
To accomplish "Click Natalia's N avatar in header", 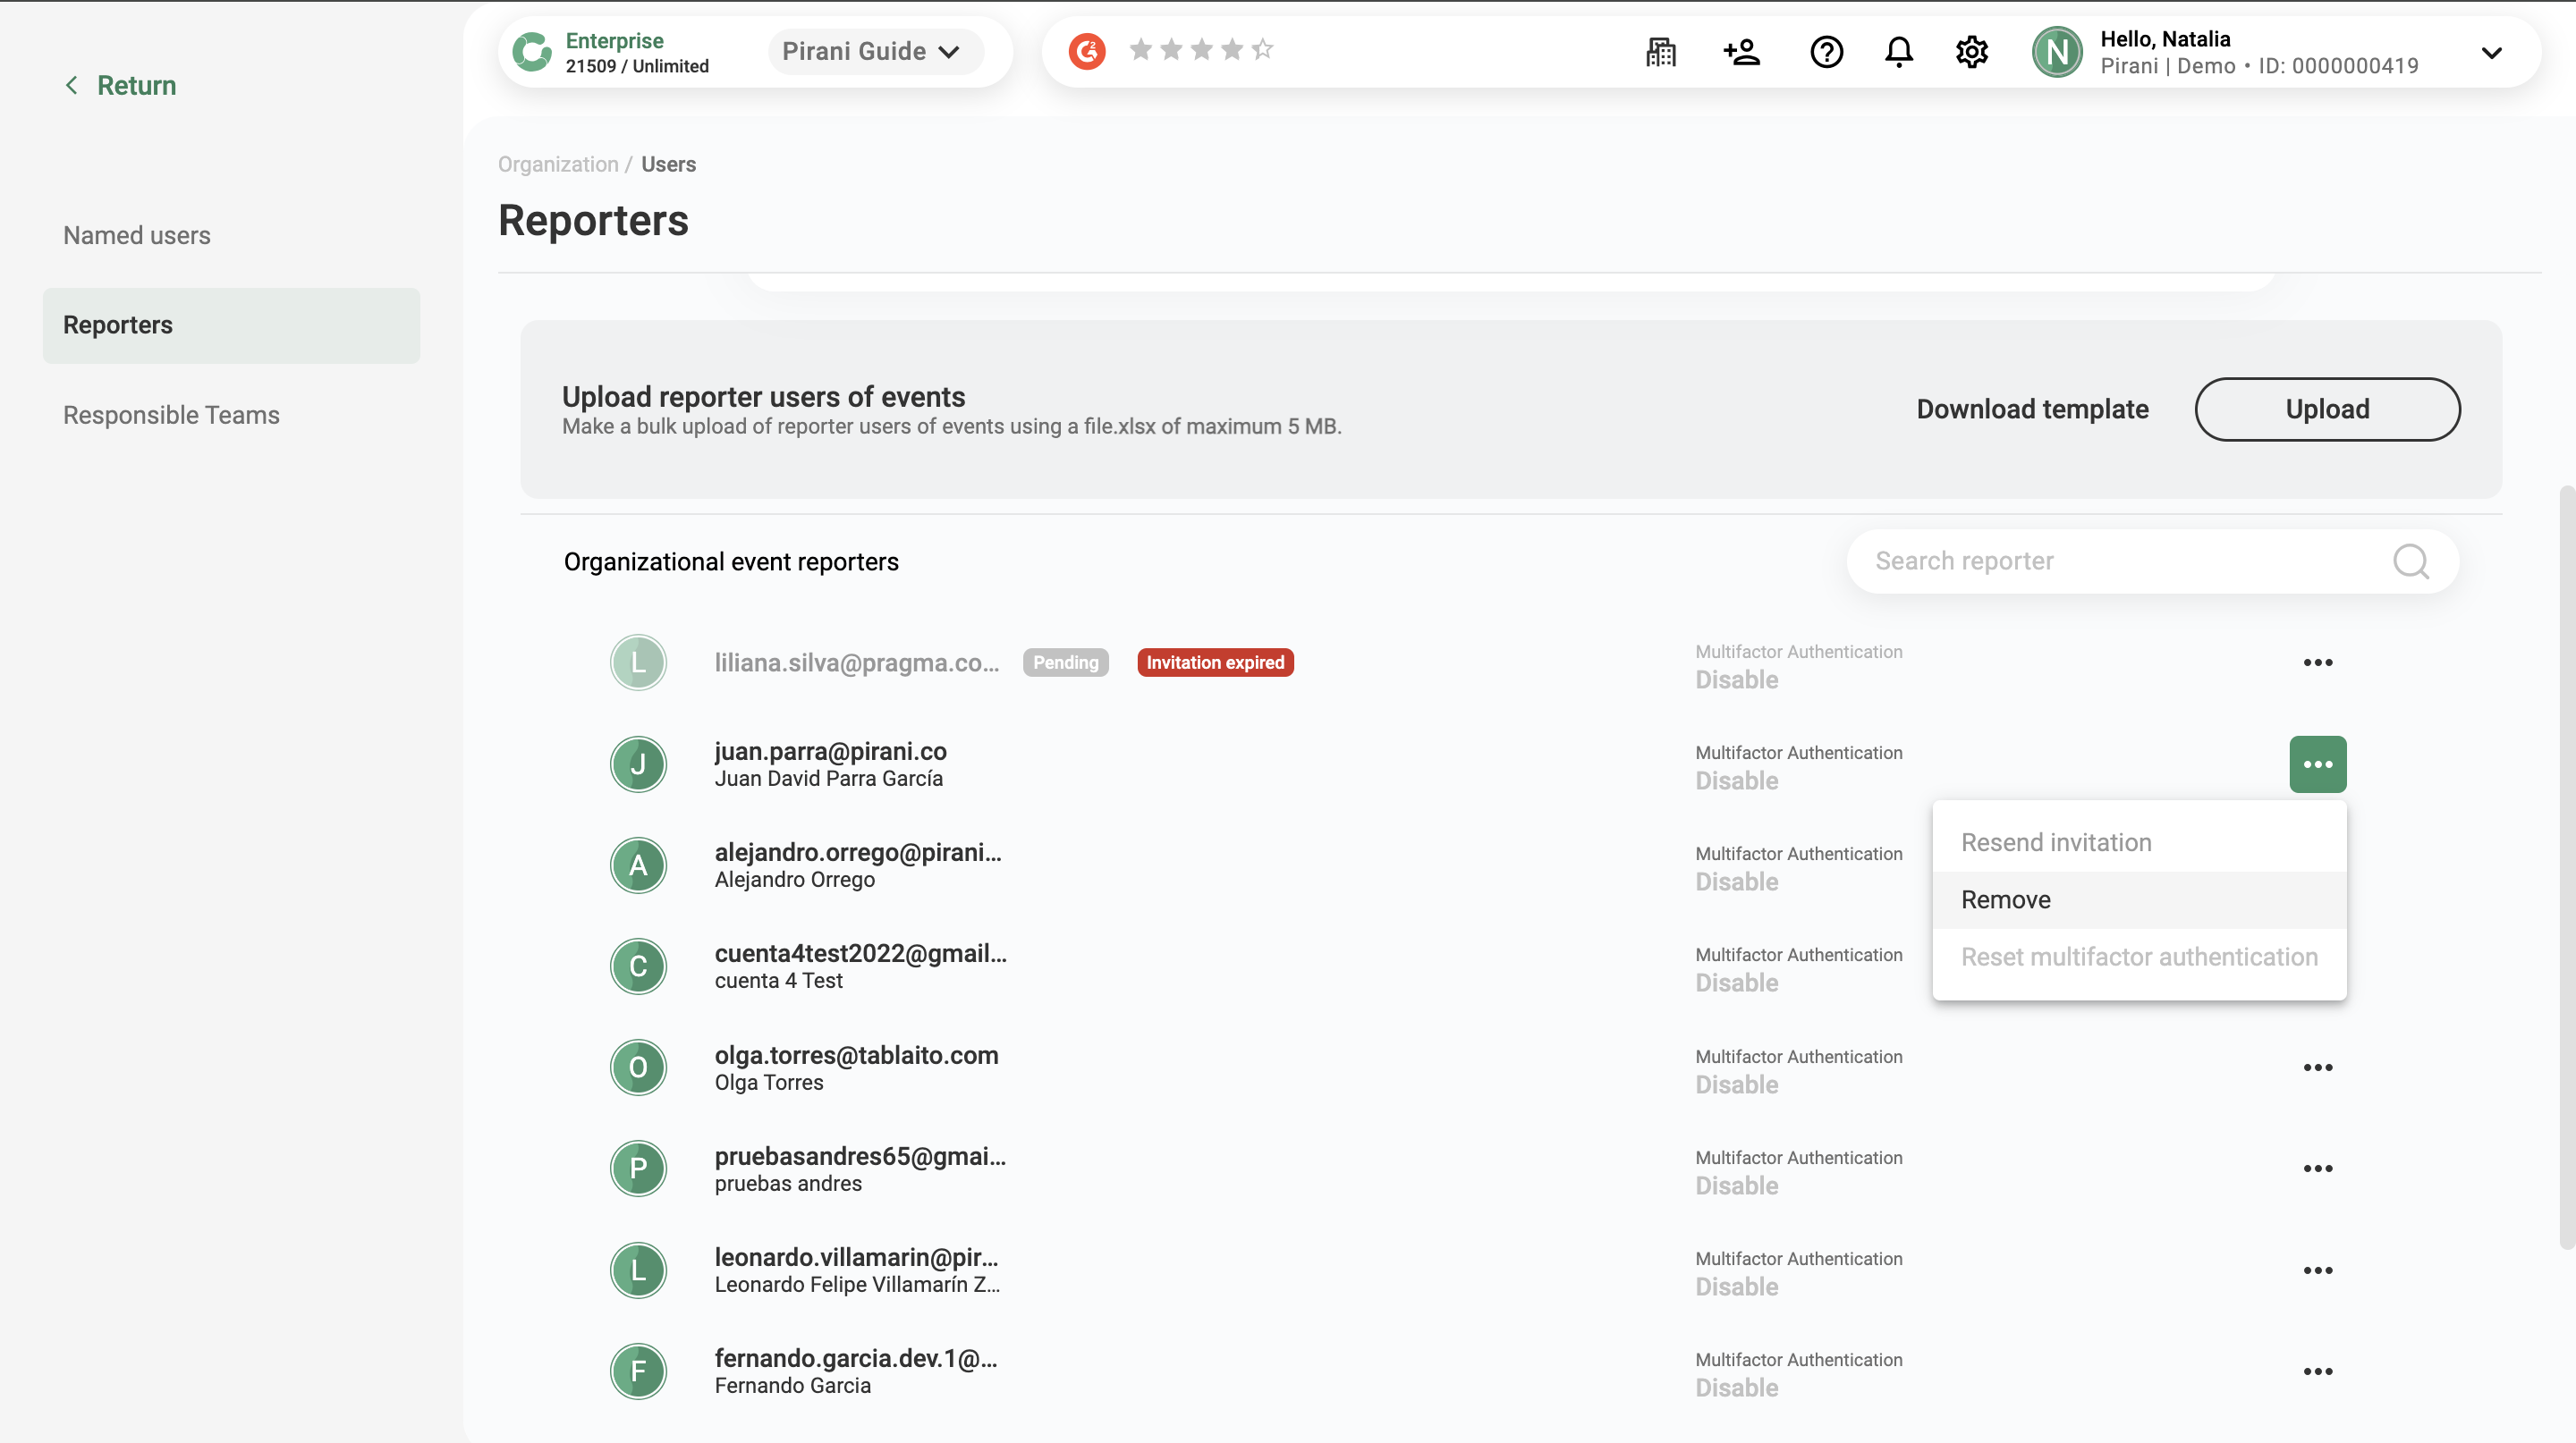I will (2057, 51).
